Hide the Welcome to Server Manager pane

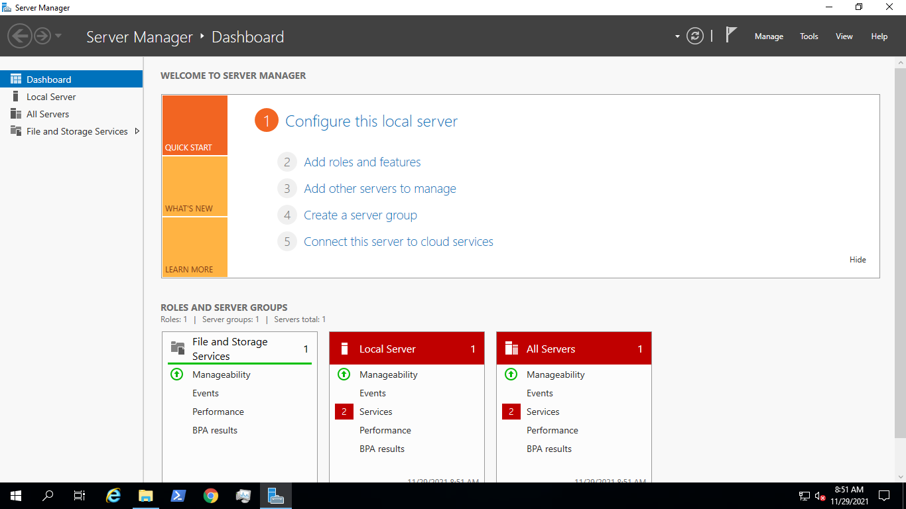click(857, 259)
